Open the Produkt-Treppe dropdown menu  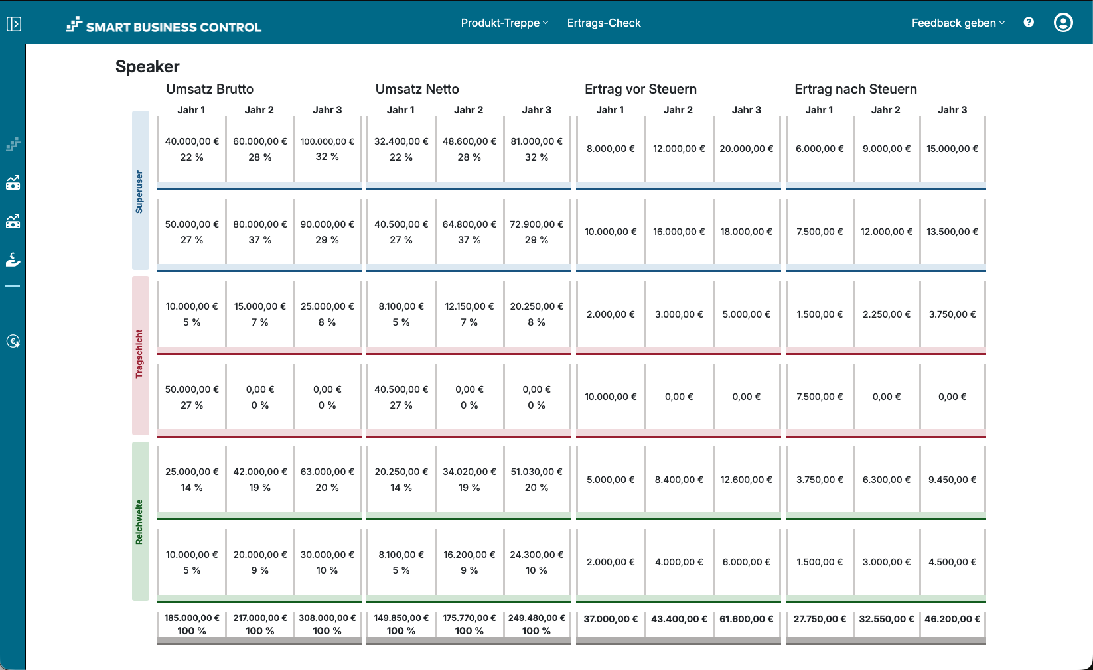[x=504, y=22]
